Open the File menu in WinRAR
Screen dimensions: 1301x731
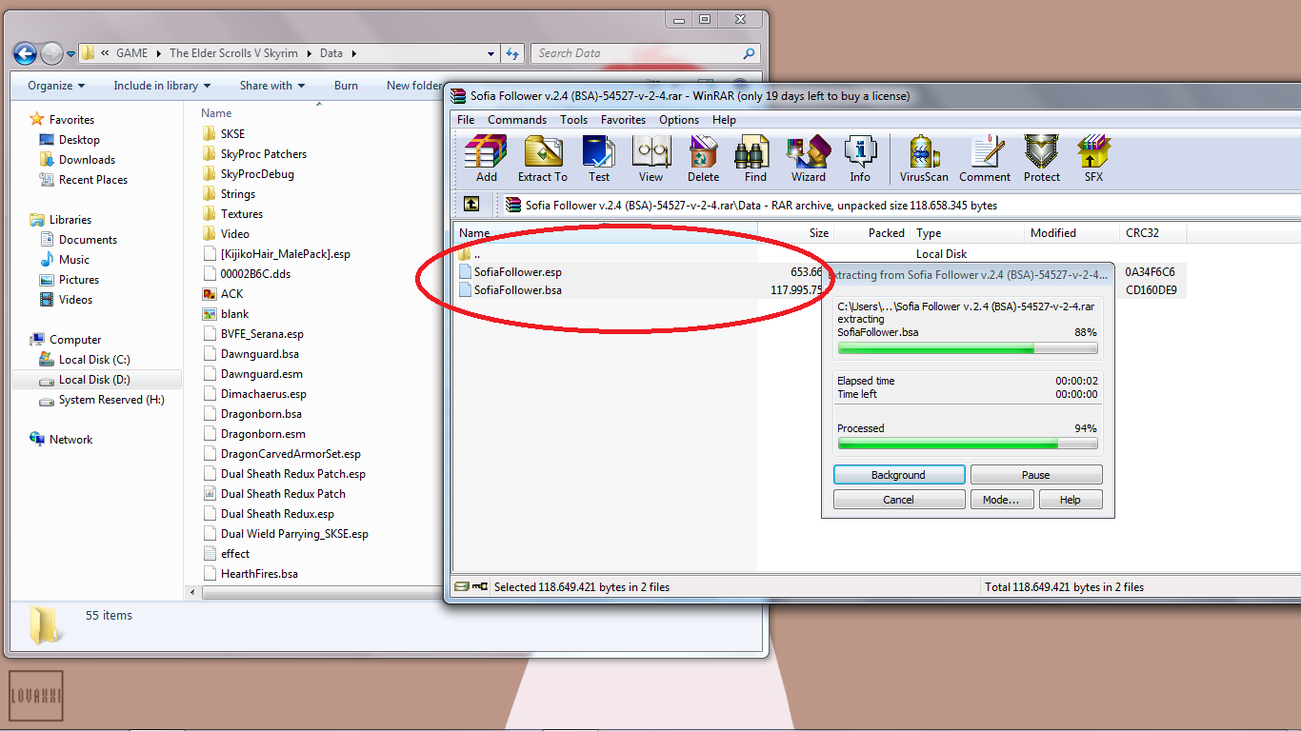(466, 120)
